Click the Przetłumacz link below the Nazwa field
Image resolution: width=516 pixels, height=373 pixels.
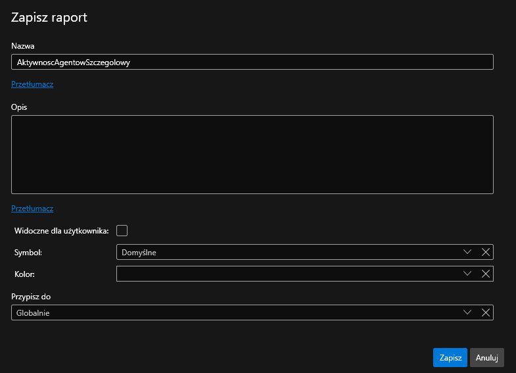click(32, 84)
